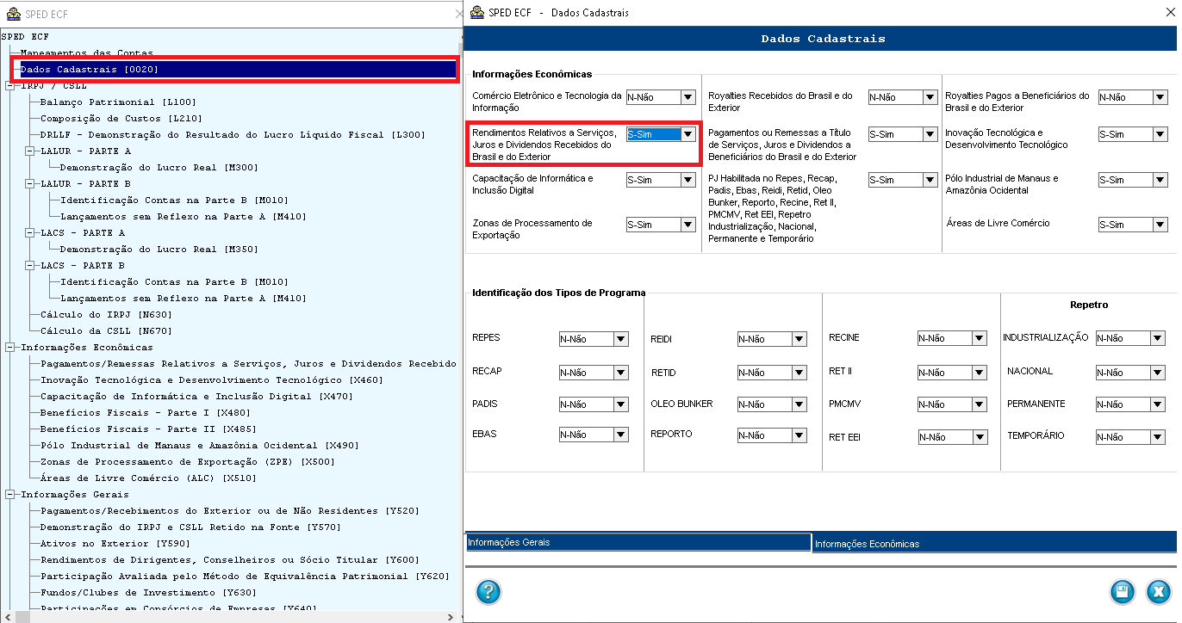Open the RECINE program dropdown
This screenshot has height=623, width=1182.
click(x=979, y=339)
